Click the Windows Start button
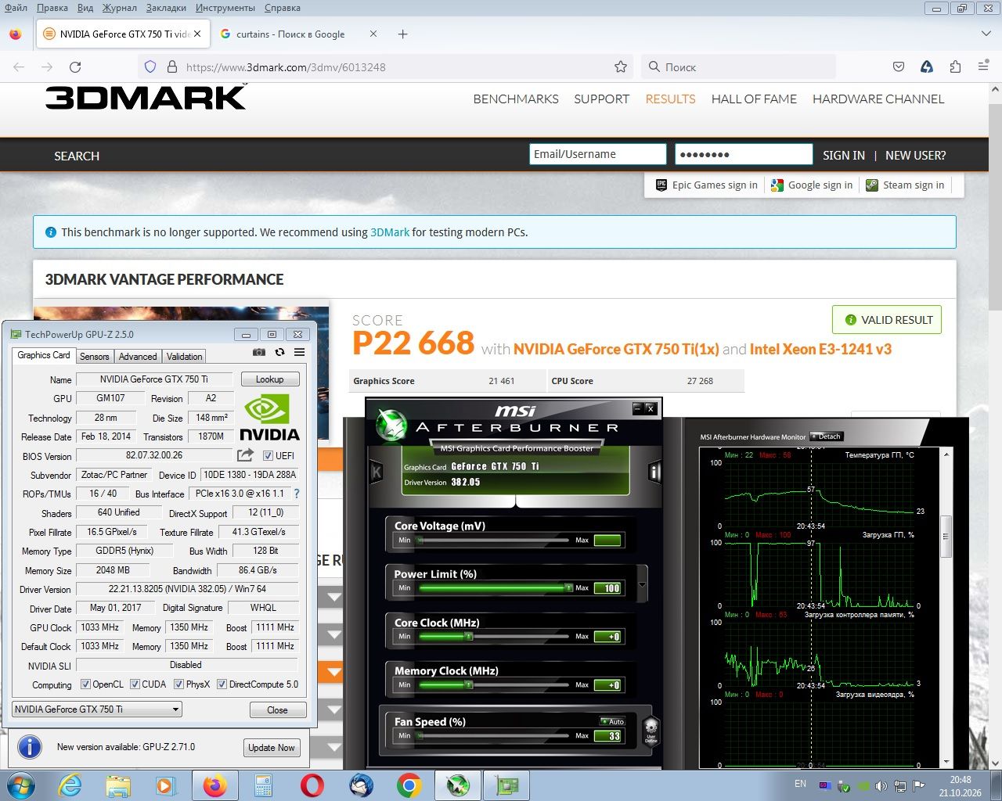1002x801 pixels. point(20,785)
